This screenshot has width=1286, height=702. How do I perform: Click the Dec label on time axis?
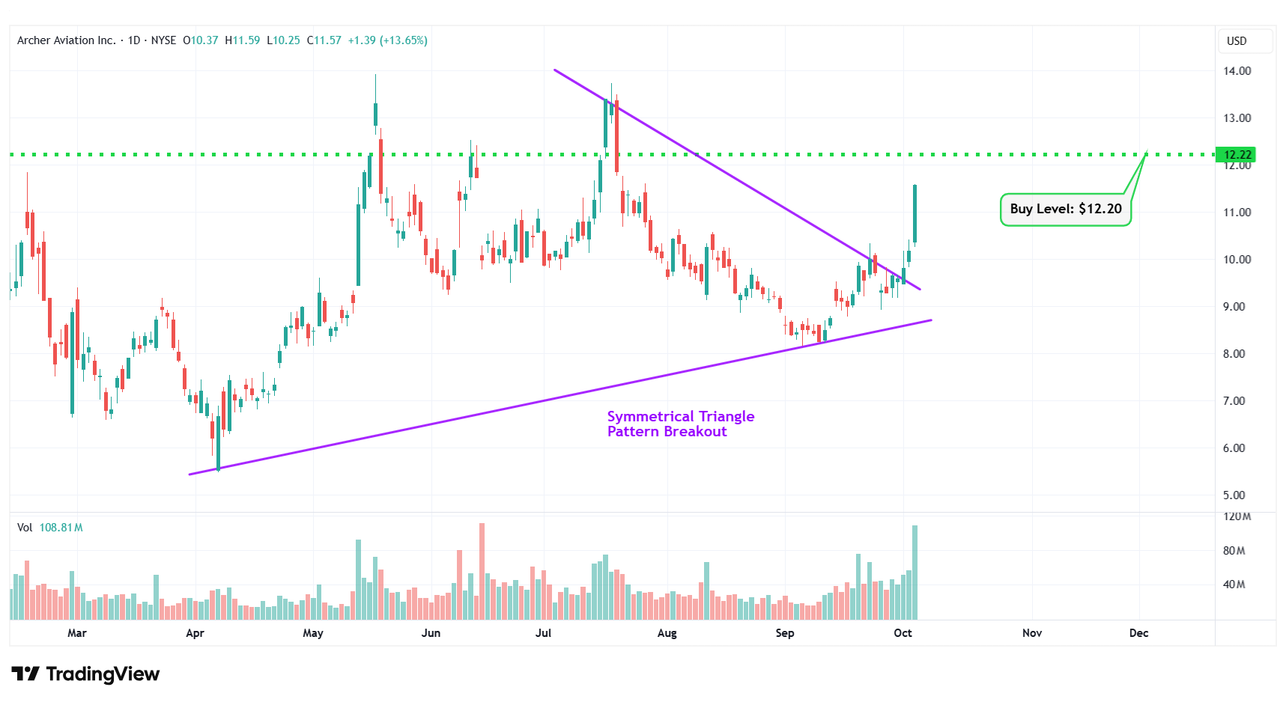click(1138, 633)
